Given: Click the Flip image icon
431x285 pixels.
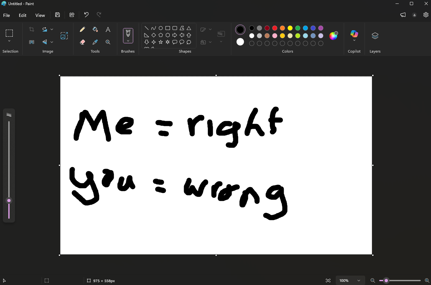Looking at the screenshot, I should 45,42.
